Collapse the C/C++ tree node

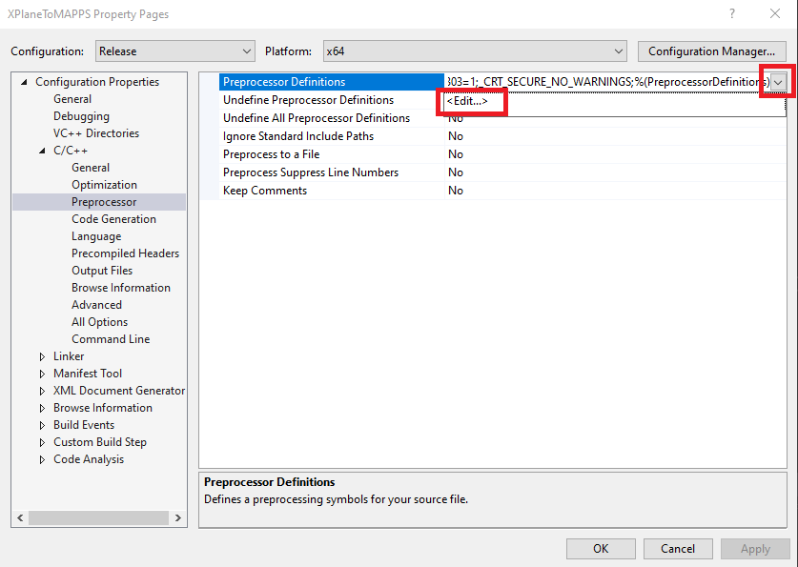tap(42, 151)
